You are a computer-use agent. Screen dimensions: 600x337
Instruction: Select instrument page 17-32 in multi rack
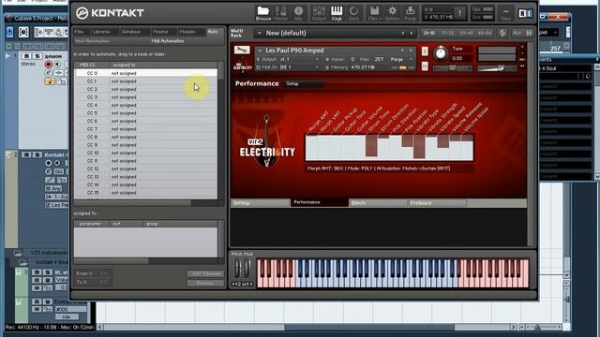click(448, 34)
